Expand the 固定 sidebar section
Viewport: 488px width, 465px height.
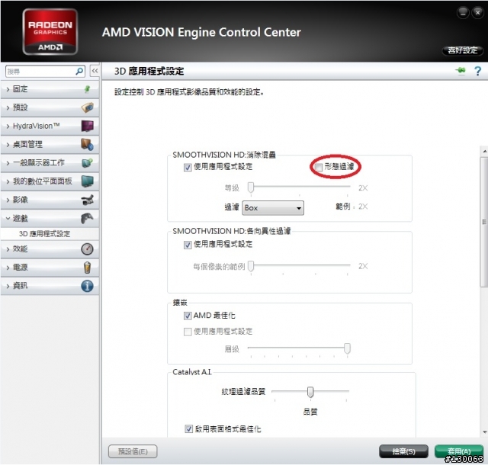[50, 89]
